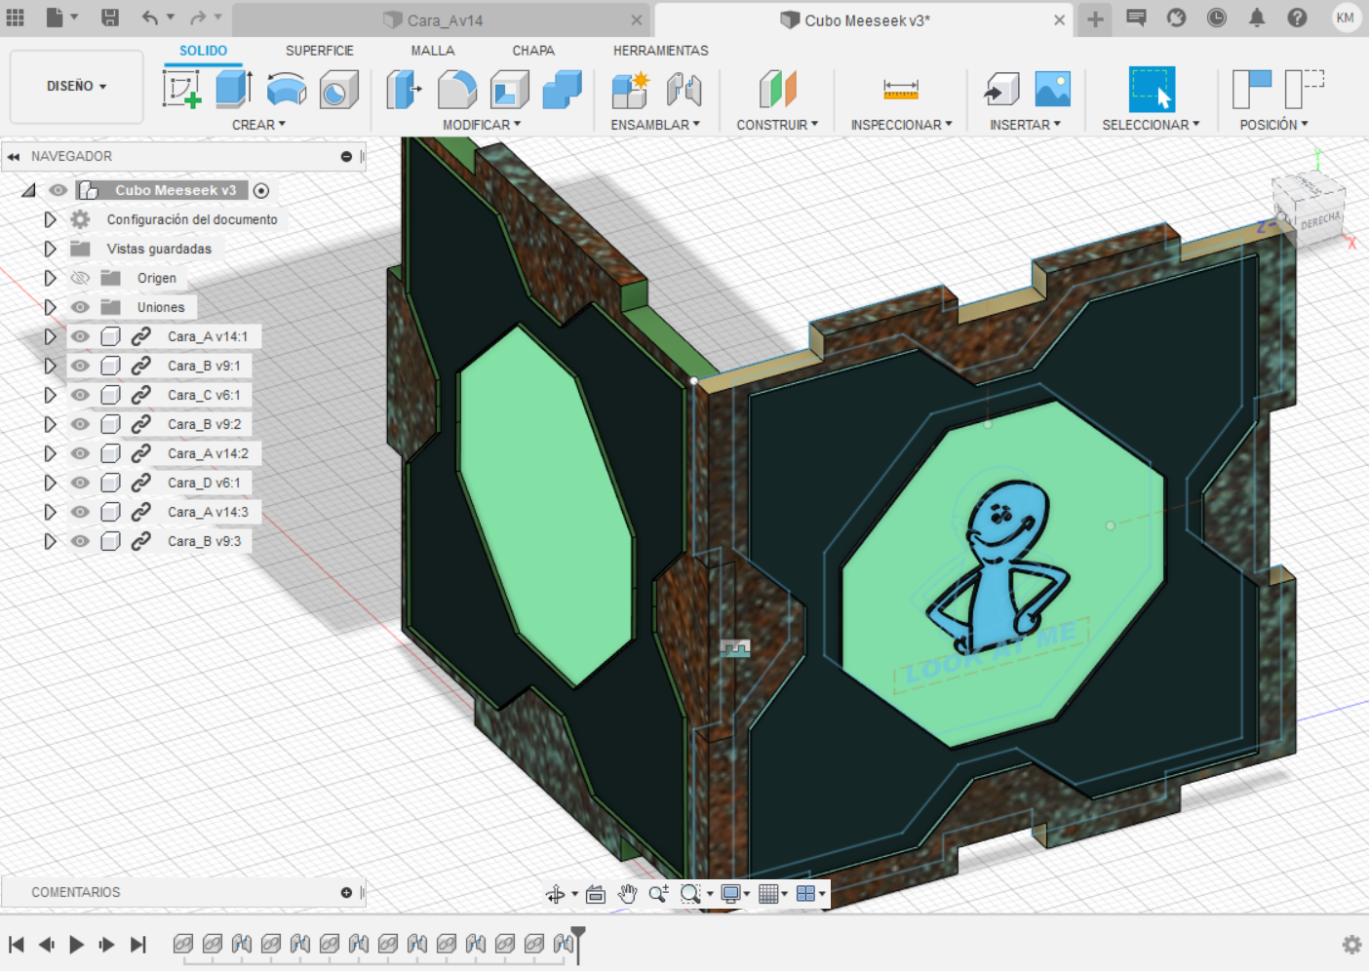
Task: Switch to the HERRAMIENTAS tab
Action: coord(661,51)
